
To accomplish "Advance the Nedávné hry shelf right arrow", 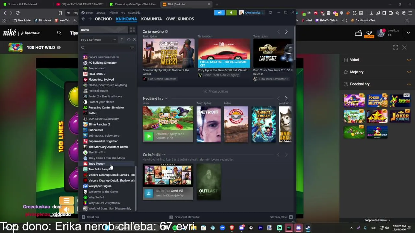I will [x=286, y=98].
